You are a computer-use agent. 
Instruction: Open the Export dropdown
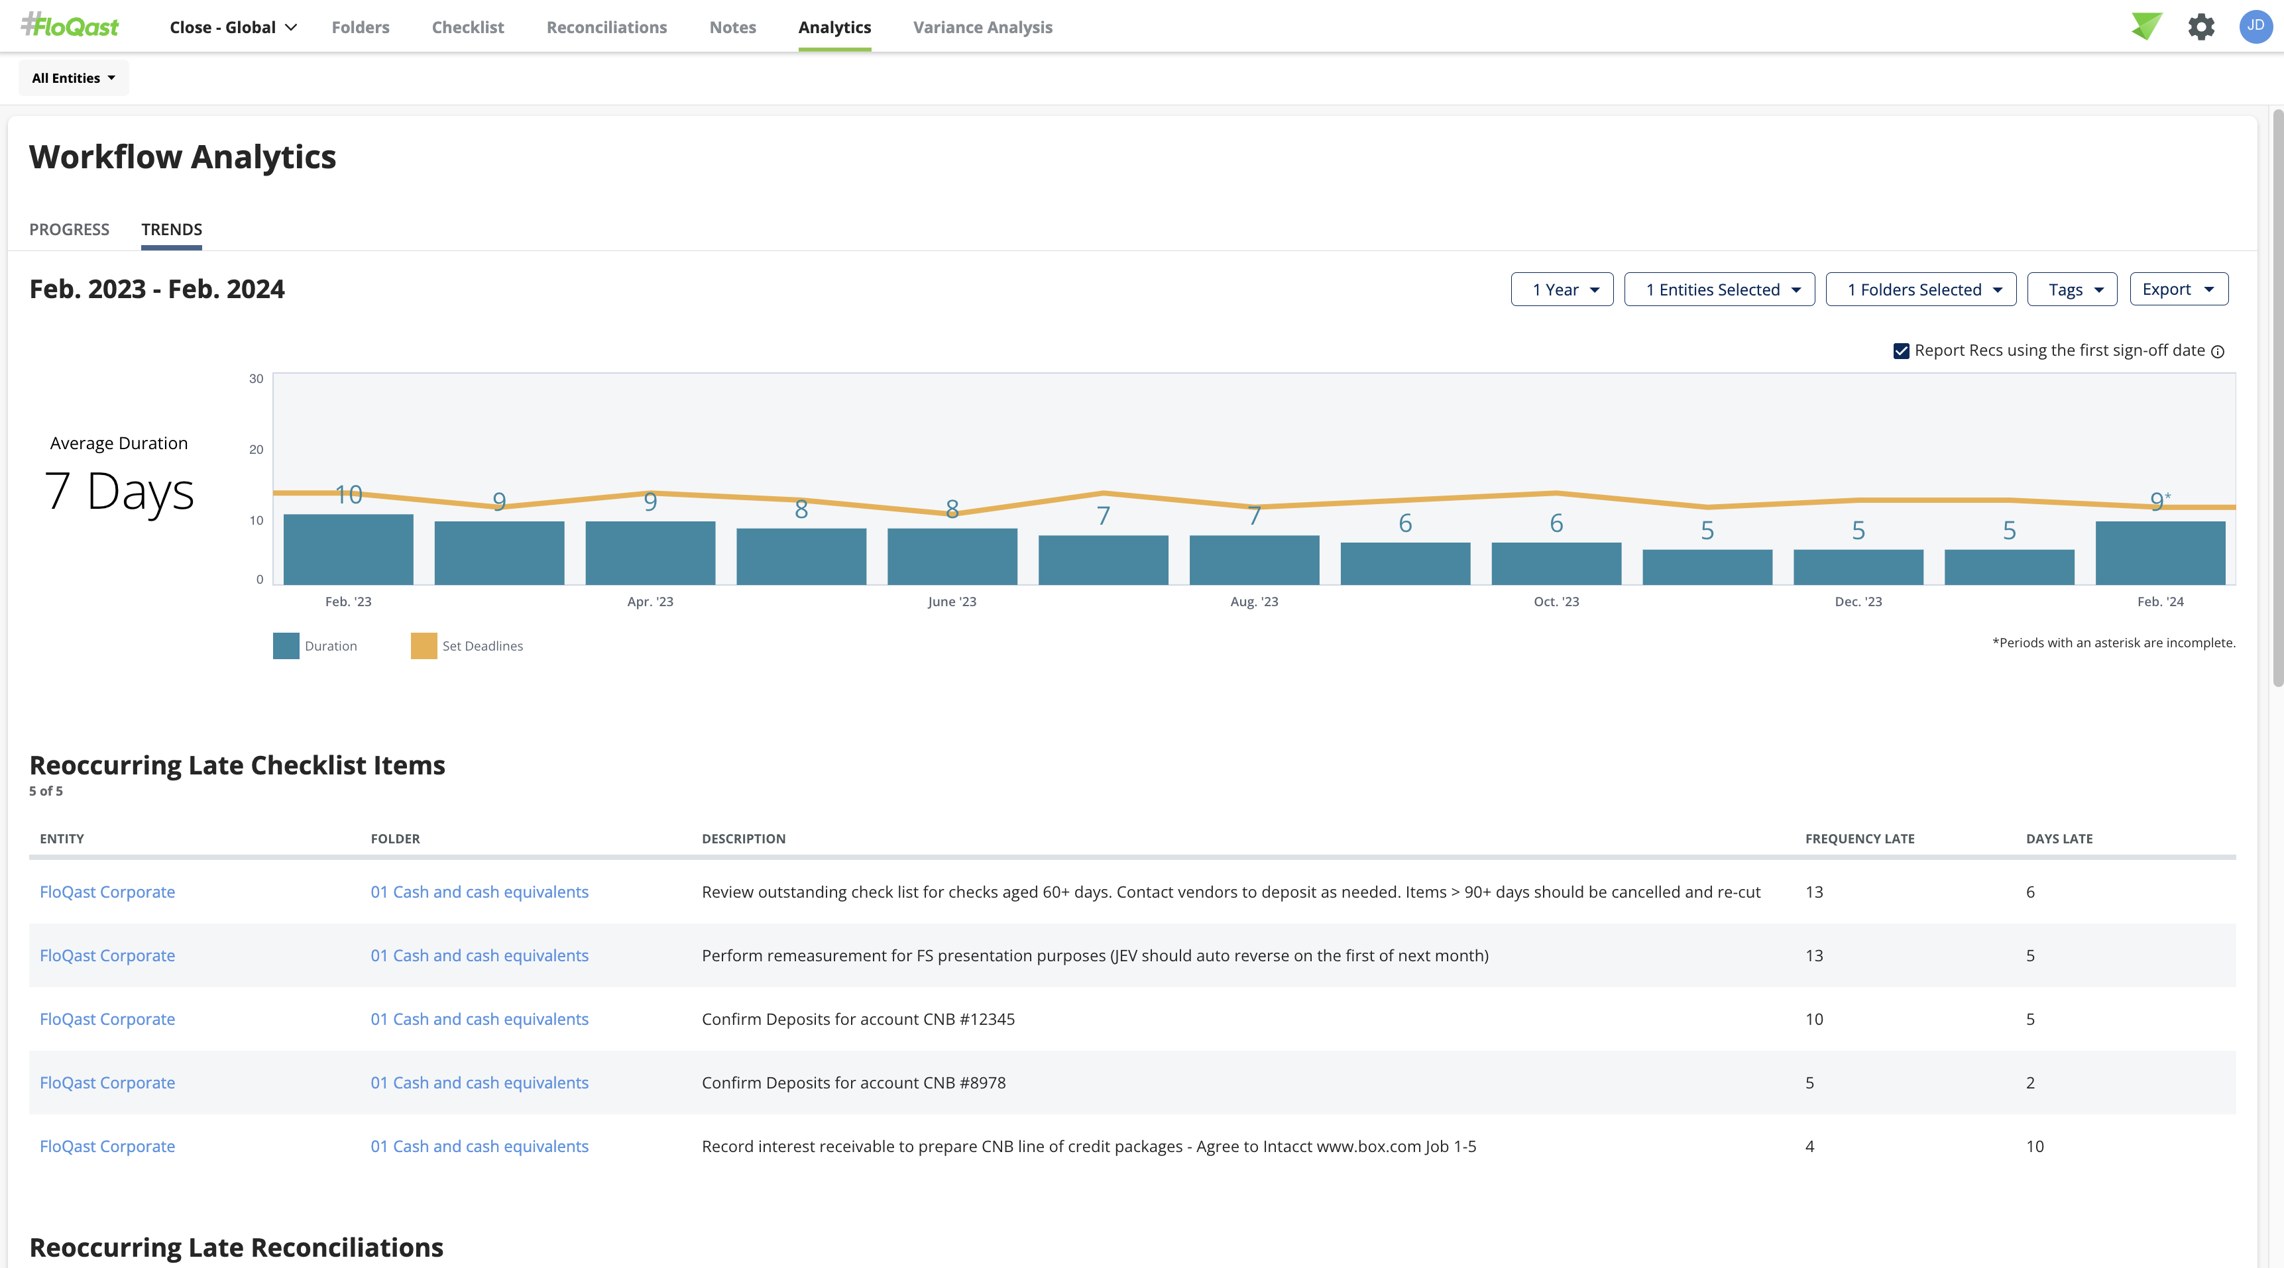(2179, 289)
